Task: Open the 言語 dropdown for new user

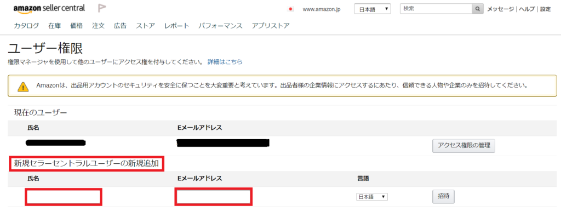Action: click(x=372, y=197)
